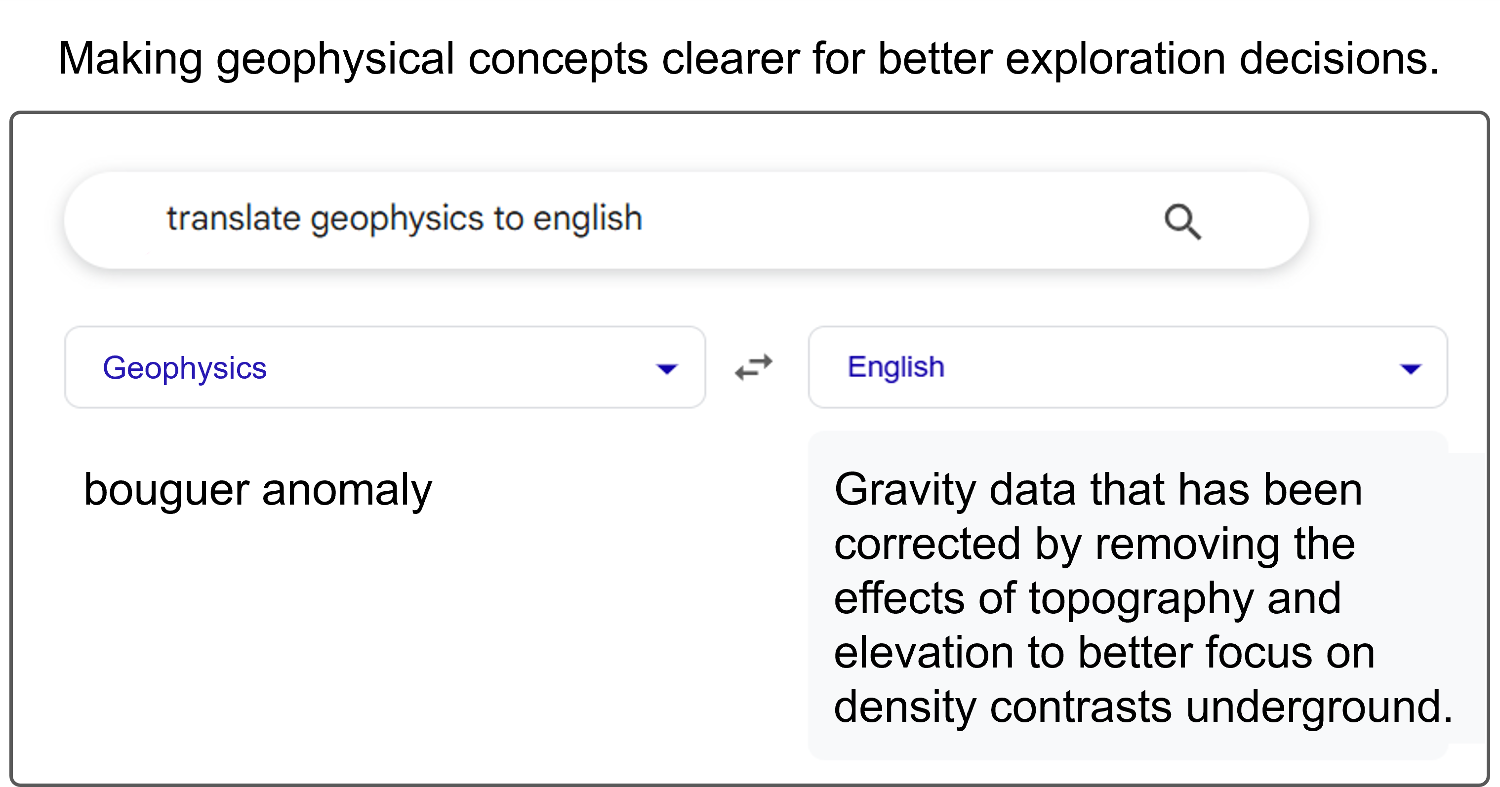1500x787 pixels.
Task: Select the translated gravity data output box
Action: click(1128, 595)
